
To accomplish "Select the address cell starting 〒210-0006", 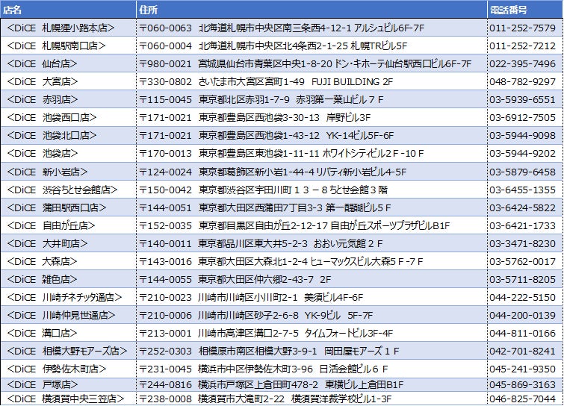I will (x=312, y=316).
